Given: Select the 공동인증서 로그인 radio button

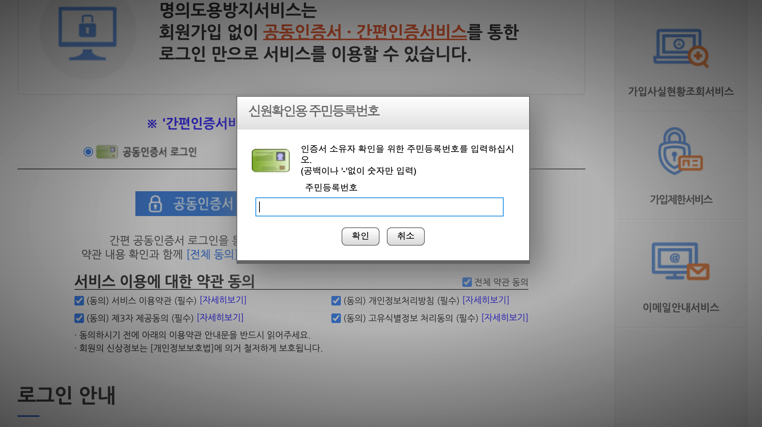Looking at the screenshot, I should click(x=88, y=152).
